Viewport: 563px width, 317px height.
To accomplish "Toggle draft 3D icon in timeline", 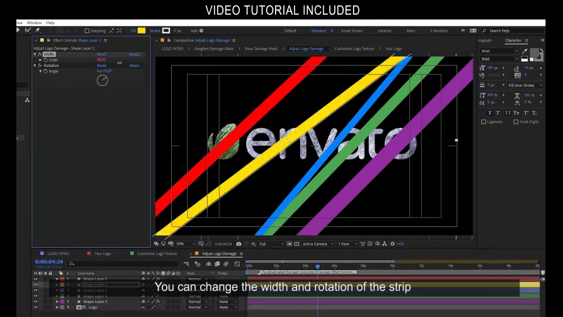I will tap(198, 264).
